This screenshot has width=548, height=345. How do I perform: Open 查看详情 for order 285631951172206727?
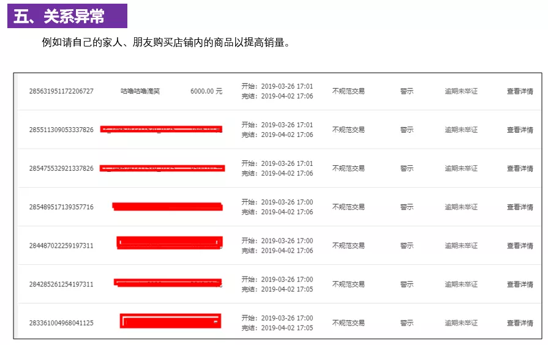pos(520,91)
